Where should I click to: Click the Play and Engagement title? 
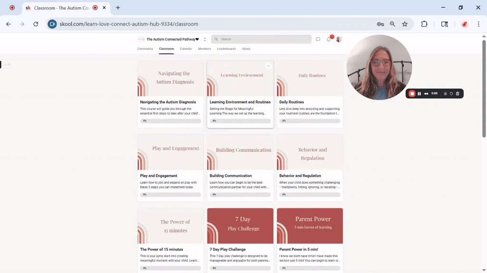[158, 175]
